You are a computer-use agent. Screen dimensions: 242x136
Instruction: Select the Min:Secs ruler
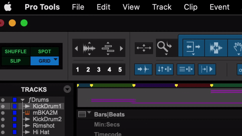[x=107, y=125]
